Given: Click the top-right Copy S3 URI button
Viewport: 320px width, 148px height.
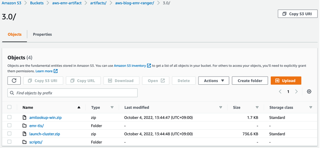Looking at the screenshot, I should click(298, 14).
